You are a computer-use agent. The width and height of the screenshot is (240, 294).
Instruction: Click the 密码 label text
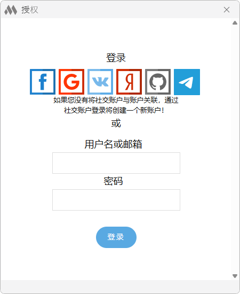tap(114, 181)
